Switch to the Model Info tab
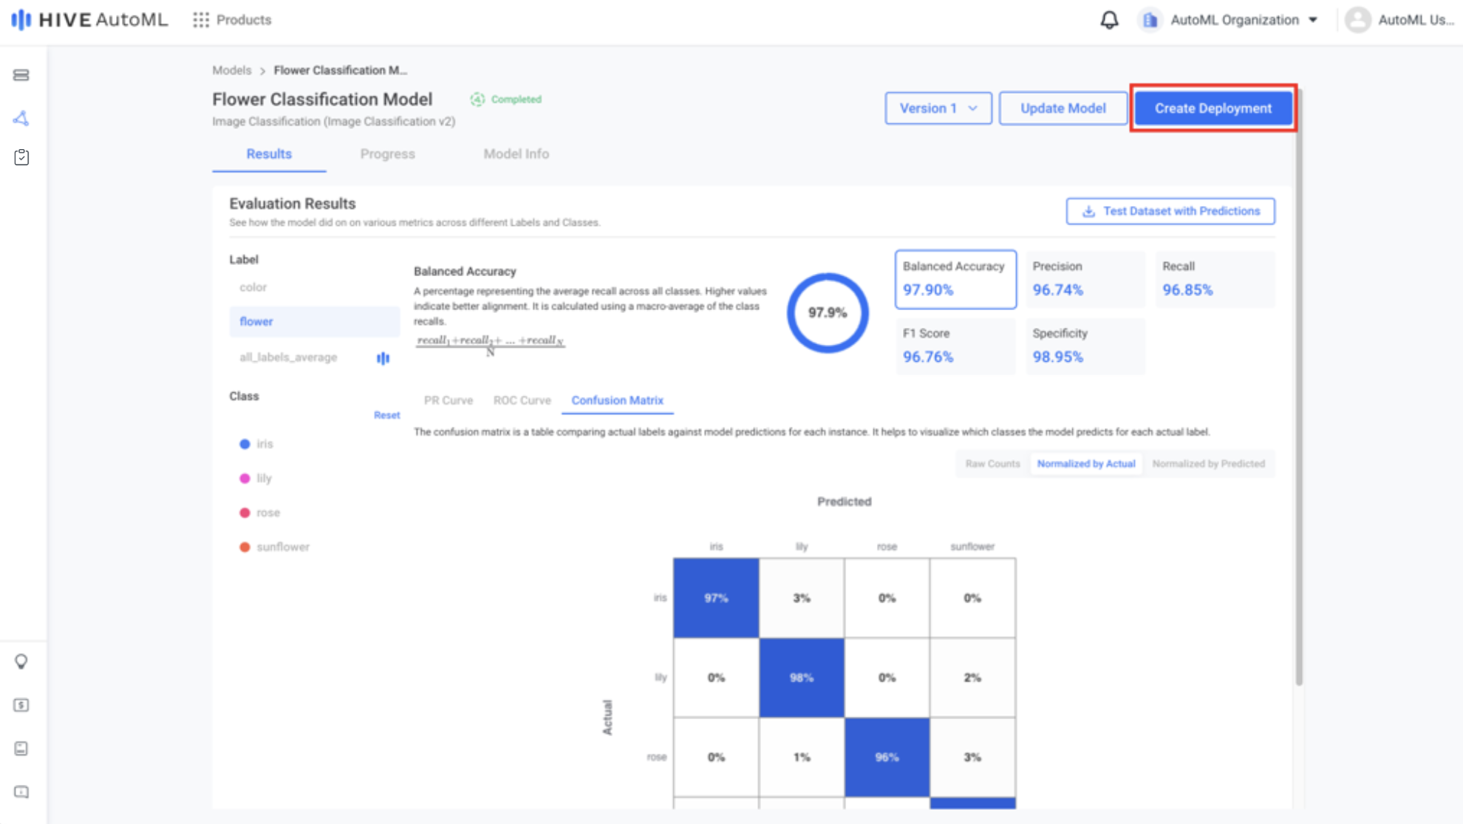 (516, 154)
